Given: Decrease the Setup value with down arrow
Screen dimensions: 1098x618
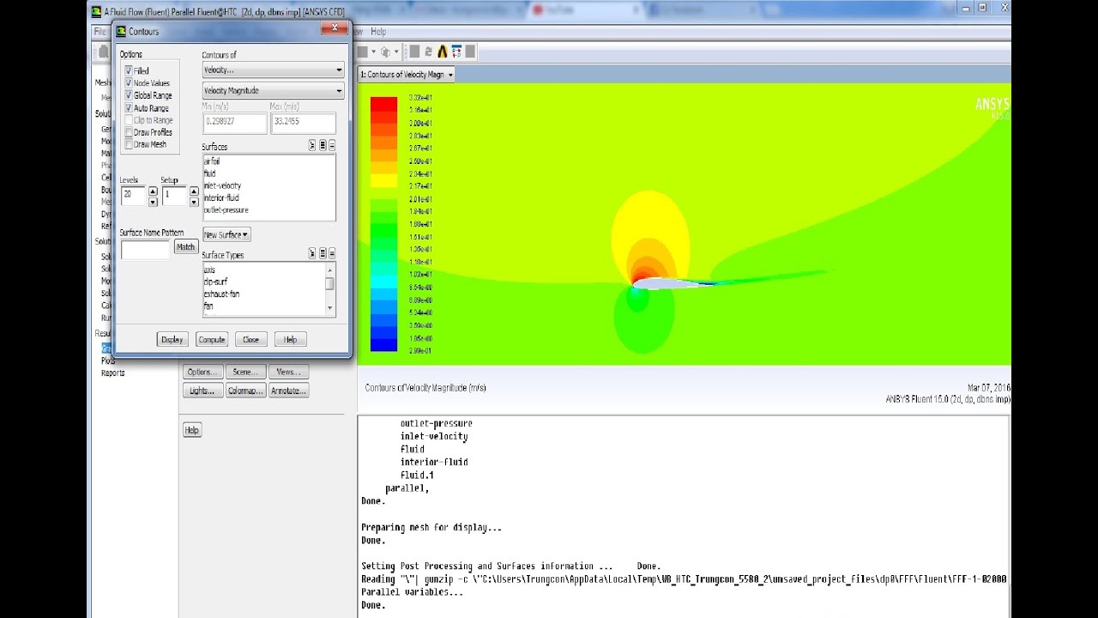Looking at the screenshot, I should [193, 202].
